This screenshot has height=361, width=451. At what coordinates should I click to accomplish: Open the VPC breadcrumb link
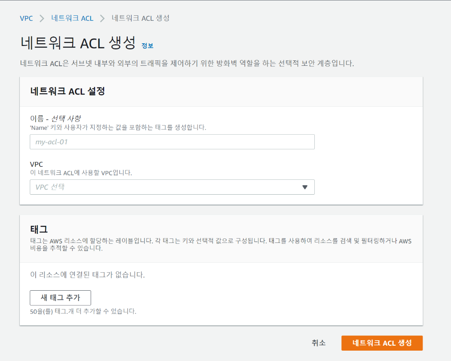26,18
